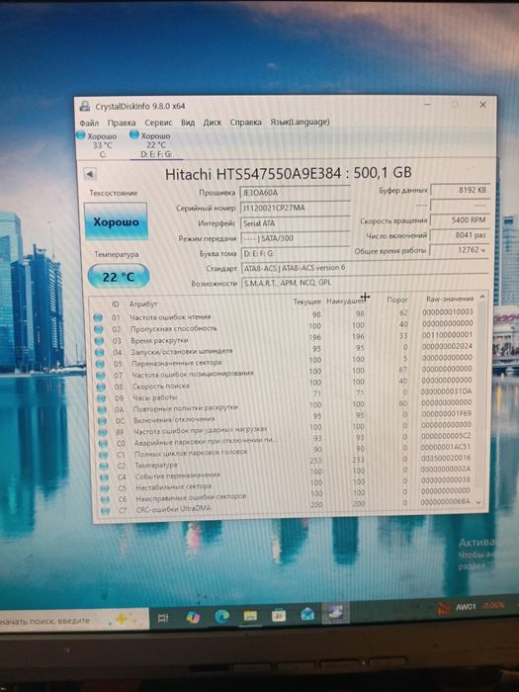519x692 pixels.
Task: Click the status orb for C4 События переназначения
Action: point(104,477)
